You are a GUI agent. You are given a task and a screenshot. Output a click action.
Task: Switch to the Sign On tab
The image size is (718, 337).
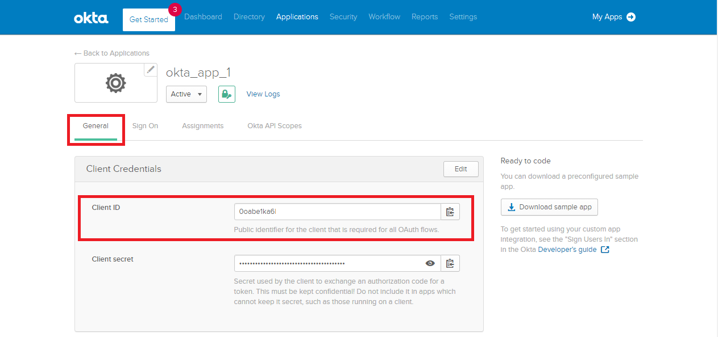(x=145, y=126)
